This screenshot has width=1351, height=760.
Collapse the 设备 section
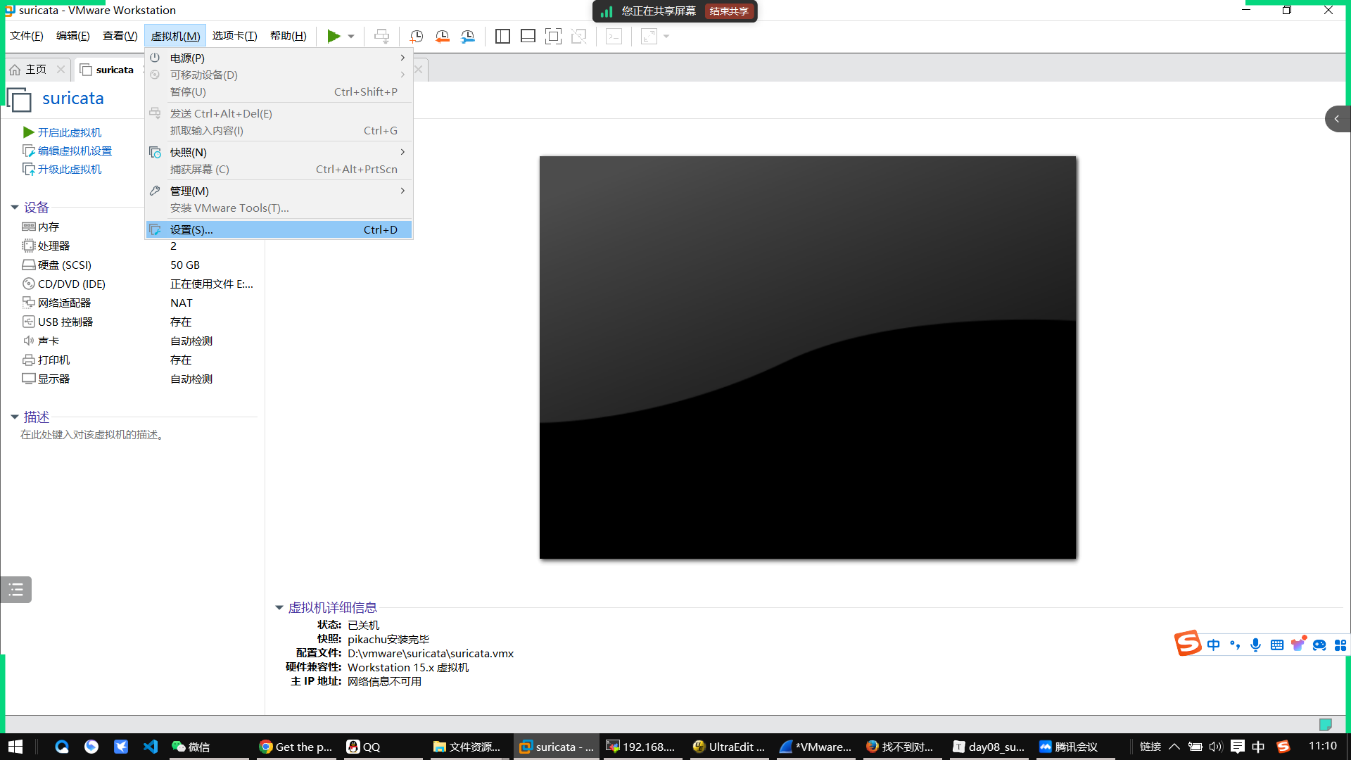(x=15, y=207)
